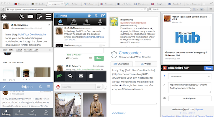Viewport: 214px width, 117px height.
Task: Open the envelope messages icon in dark toolbar
Action: pyautogui.click(x=81, y=76)
